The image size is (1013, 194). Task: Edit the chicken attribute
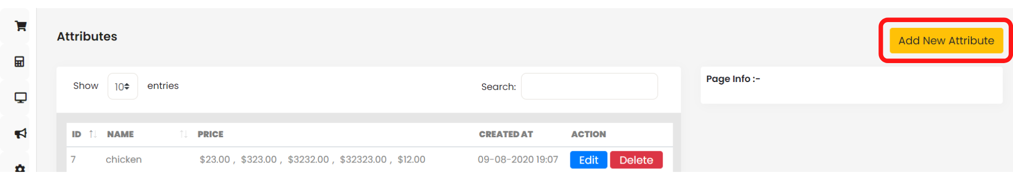(588, 160)
